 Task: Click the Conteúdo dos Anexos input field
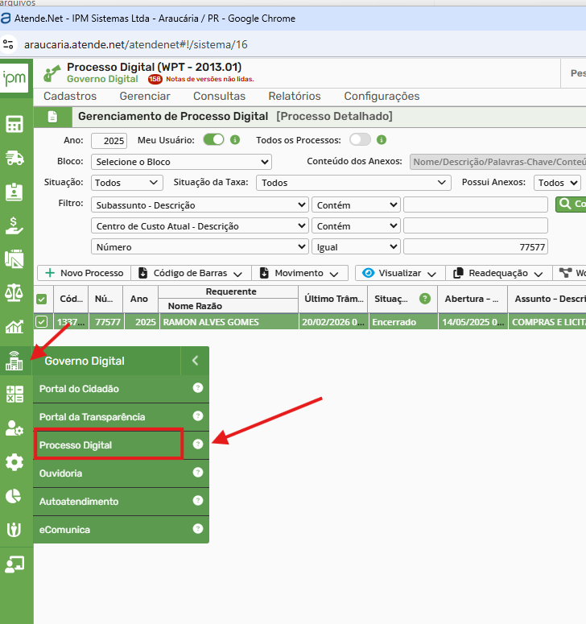pyautogui.click(x=497, y=162)
